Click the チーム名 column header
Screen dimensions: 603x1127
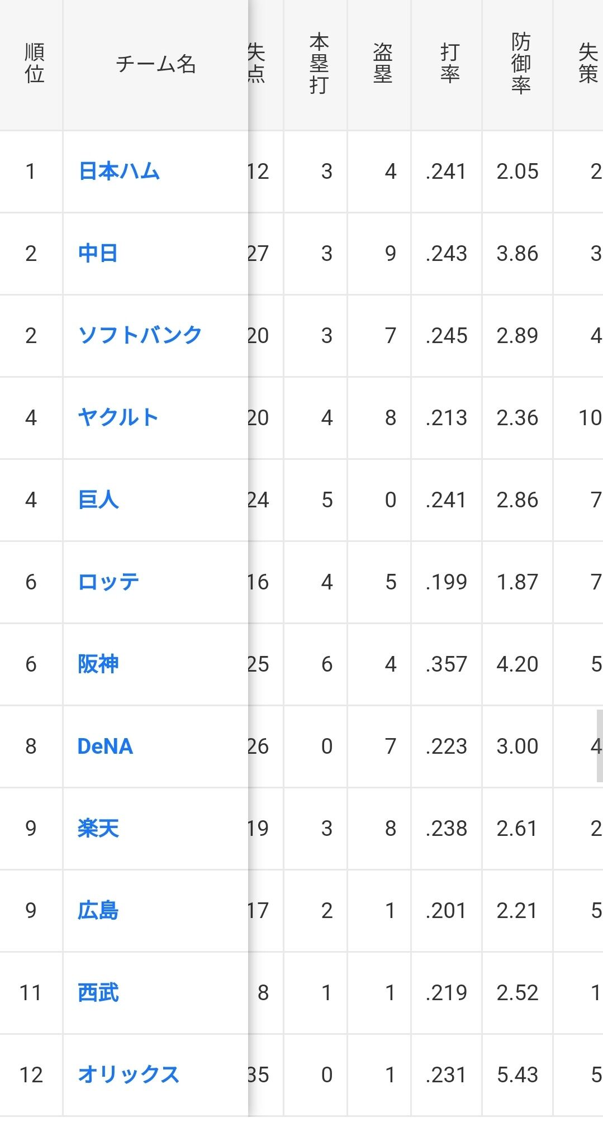[155, 64]
